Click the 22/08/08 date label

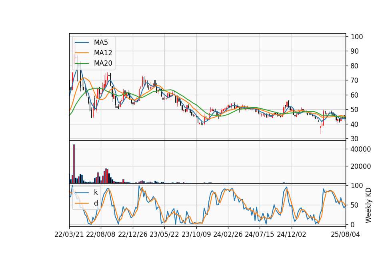(101, 234)
